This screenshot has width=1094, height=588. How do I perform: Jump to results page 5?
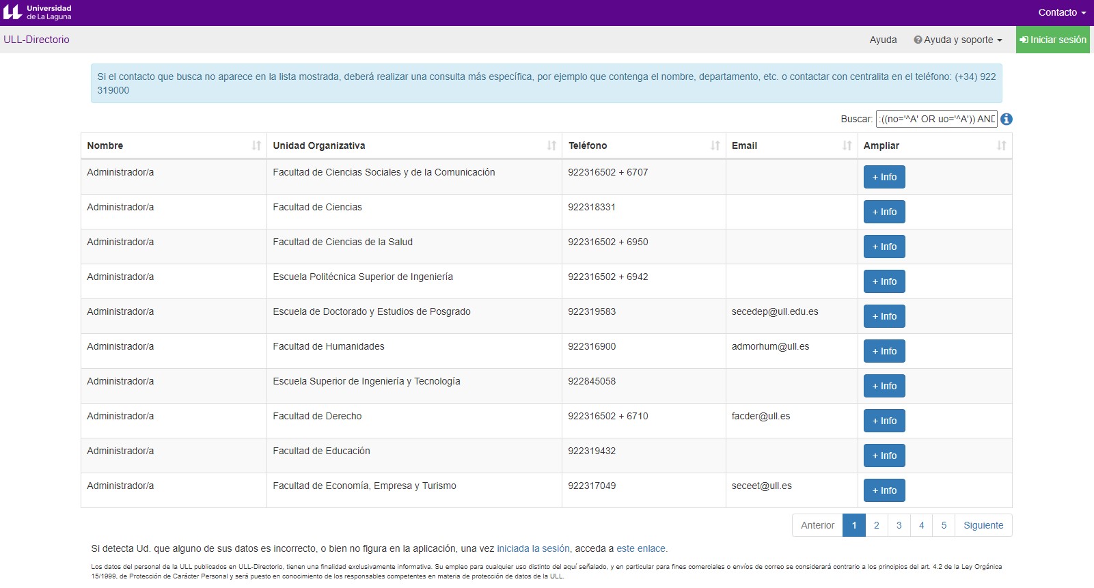click(944, 525)
